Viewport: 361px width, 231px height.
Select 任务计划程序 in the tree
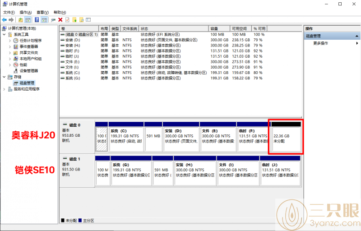[31, 41]
